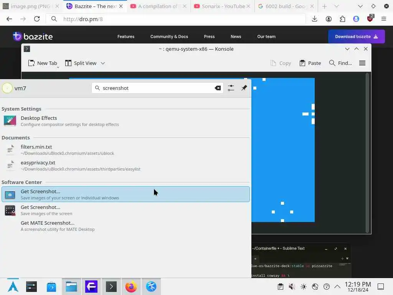The width and height of the screenshot is (393, 295).
Task: Open easyprivacy.txt document result
Action: (125, 166)
